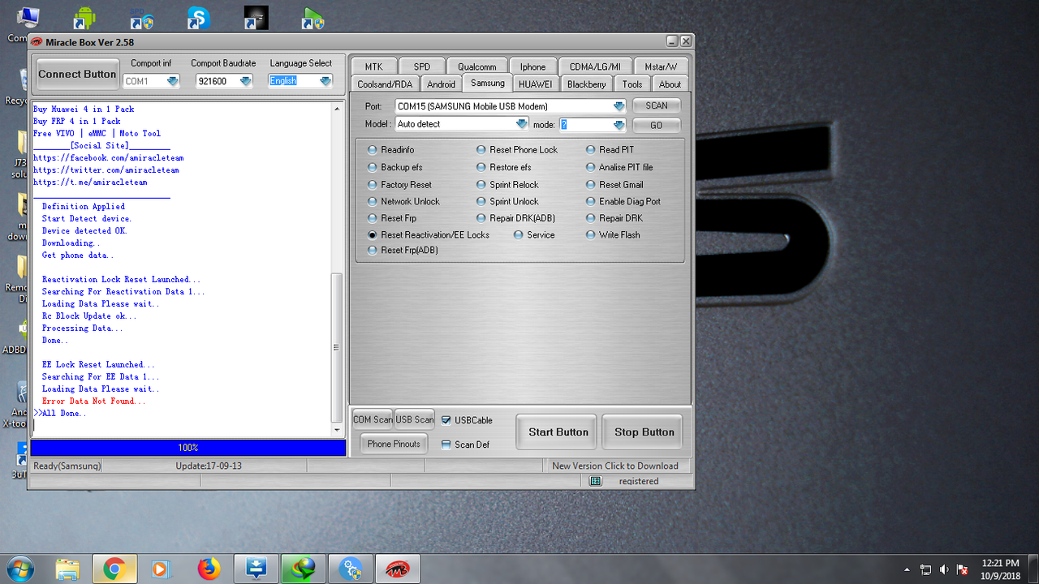Open the network tray icon
The height and width of the screenshot is (584, 1039).
(925, 569)
